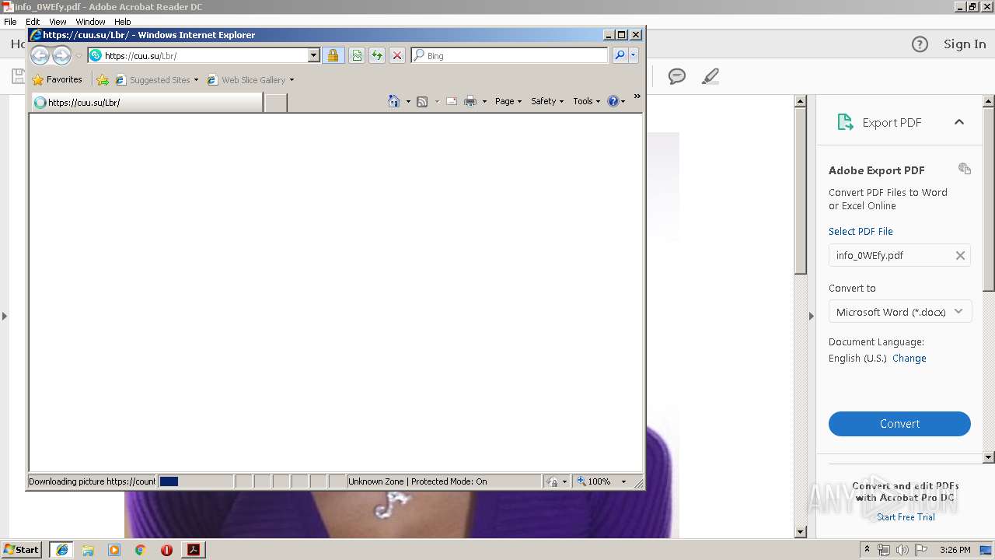The image size is (995, 560).
Task: Click the Read Mail icon
Action: (452, 101)
